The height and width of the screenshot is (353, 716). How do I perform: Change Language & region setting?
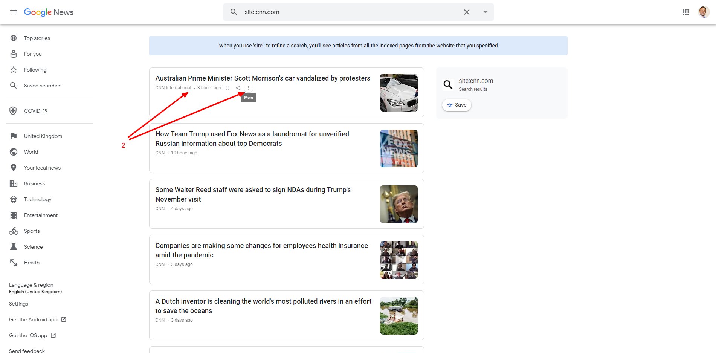pos(35,288)
